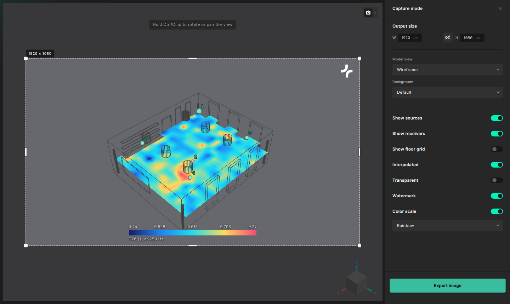Enable the Transparent toggle

pyautogui.click(x=497, y=180)
